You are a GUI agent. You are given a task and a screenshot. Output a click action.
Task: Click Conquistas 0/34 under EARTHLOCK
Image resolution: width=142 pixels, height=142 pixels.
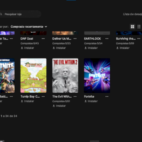(x=93, y=43)
